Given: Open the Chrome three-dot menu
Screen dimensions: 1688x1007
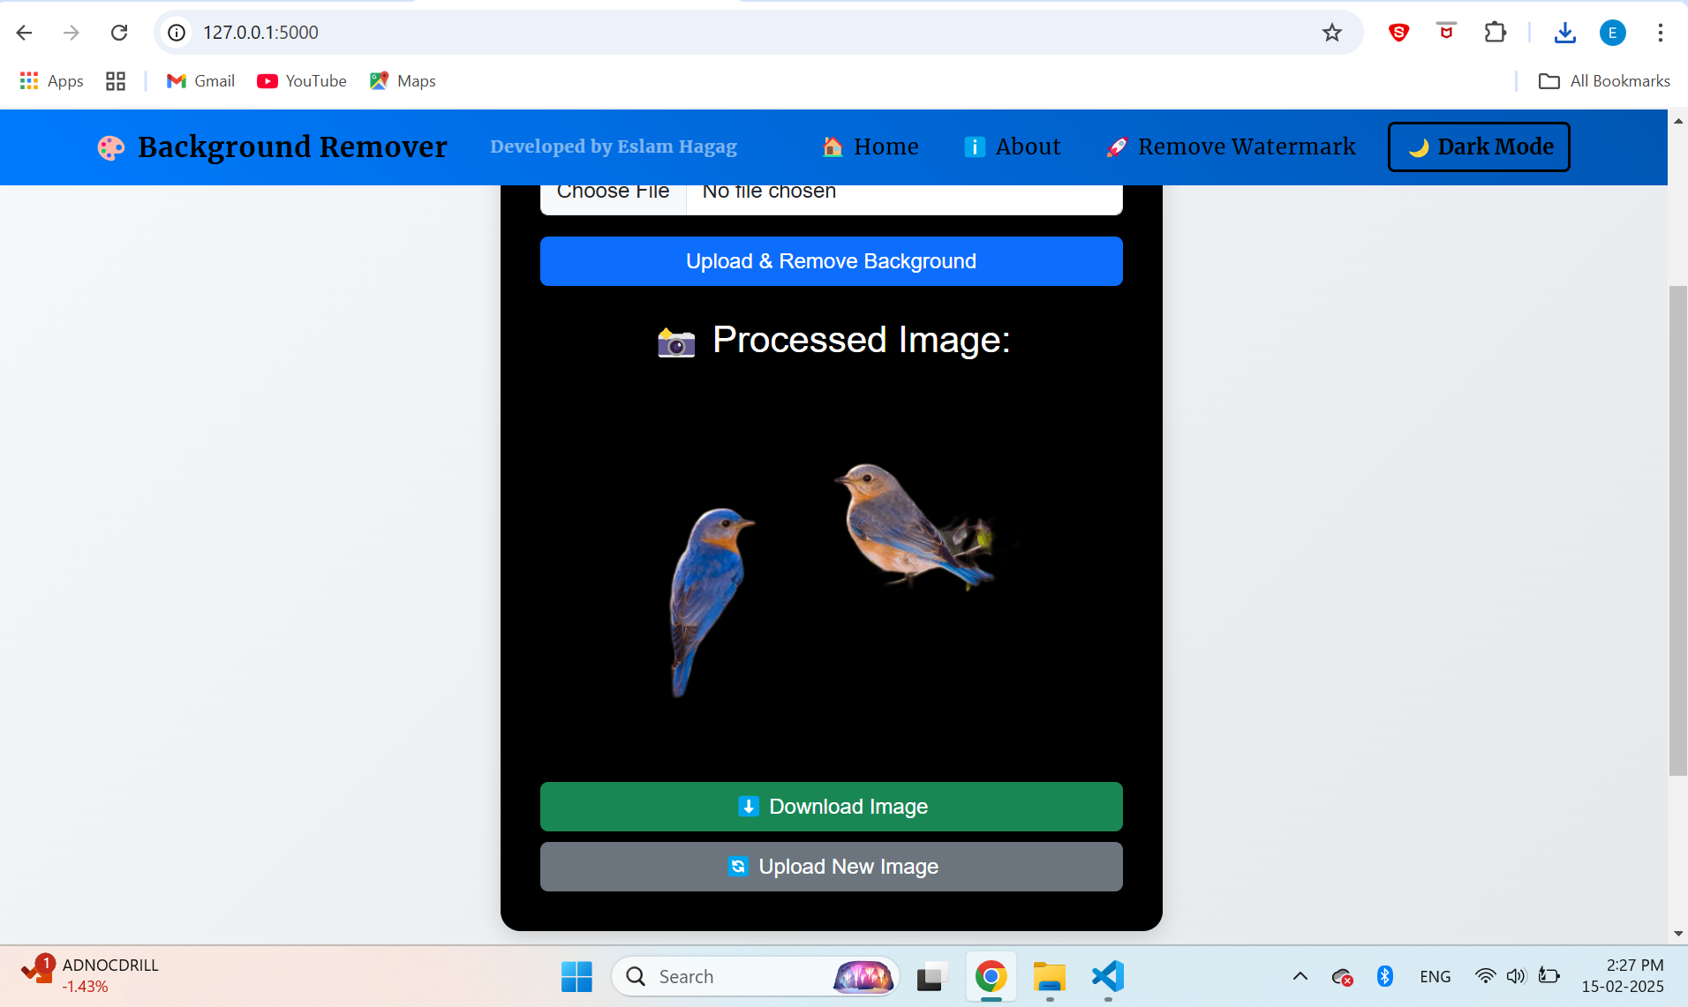Looking at the screenshot, I should click(x=1660, y=33).
